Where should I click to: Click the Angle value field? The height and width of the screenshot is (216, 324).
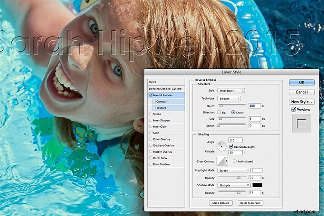pos(235,140)
